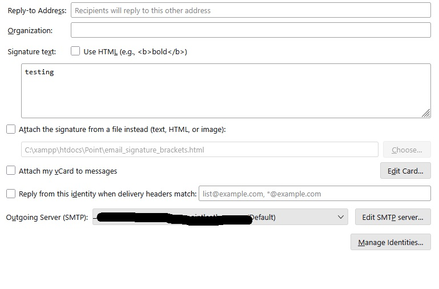The image size is (439, 289).
Task: Toggle Attach my vCard to messages
Action: pos(11,171)
